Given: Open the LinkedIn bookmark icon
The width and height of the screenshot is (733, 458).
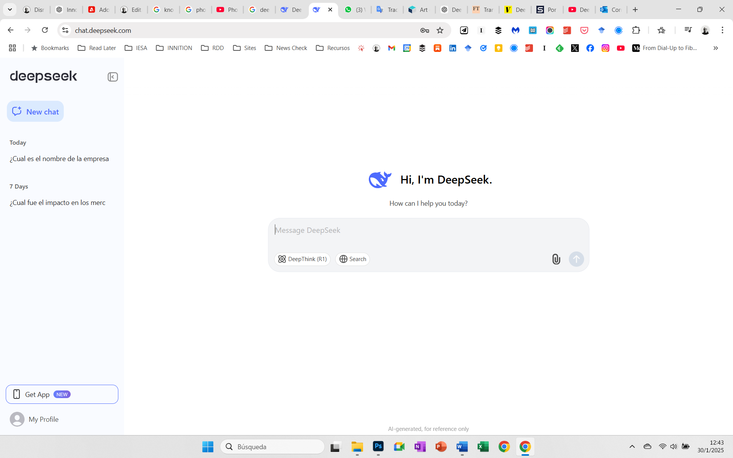Looking at the screenshot, I should click(453, 48).
